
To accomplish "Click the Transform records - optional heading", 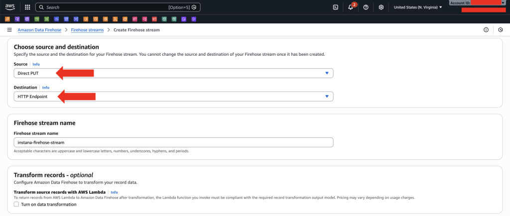I will (53, 175).
